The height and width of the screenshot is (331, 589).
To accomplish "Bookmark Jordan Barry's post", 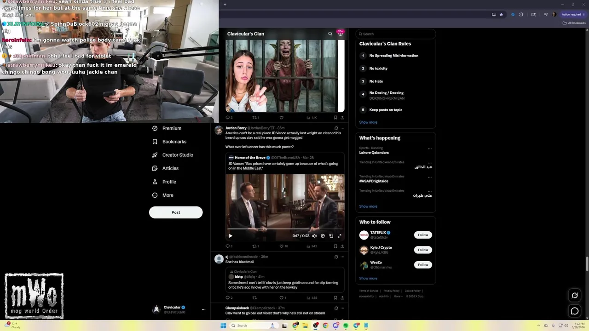I will pyautogui.click(x=335, y=246).
